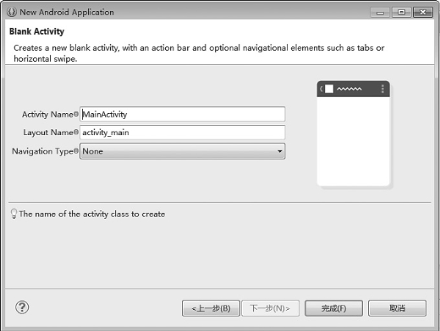
Task: Cancel the dialog with 取消
Action: [397, 308]
